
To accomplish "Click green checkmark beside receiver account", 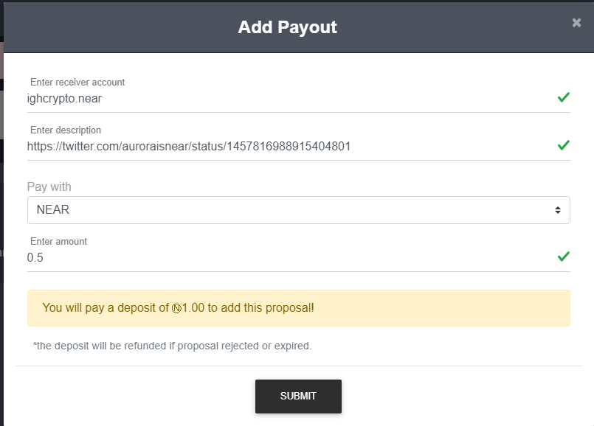I will (563, 97).
